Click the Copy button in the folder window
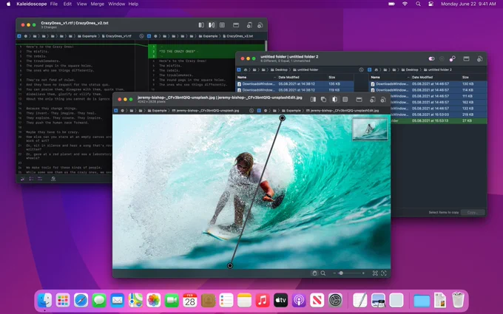Screen dimensions: 503x314 click(473, 213)
